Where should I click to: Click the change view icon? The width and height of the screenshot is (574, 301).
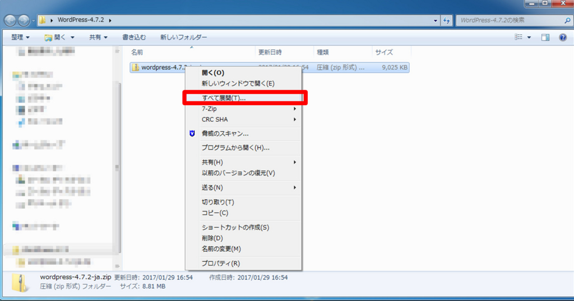click(x=519, y=37)
